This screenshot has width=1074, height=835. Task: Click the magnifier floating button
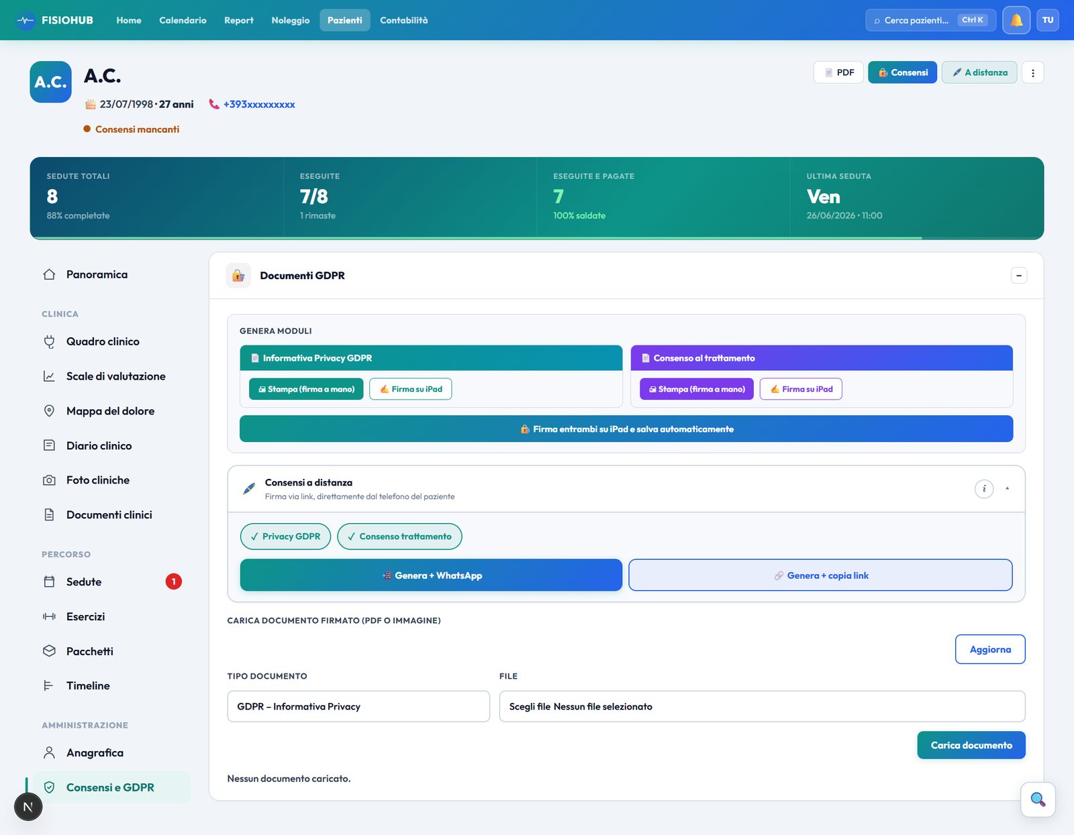1038,799
